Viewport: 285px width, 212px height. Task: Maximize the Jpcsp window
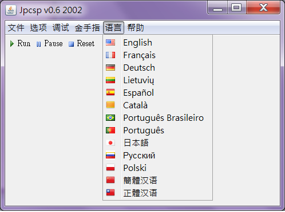tap(236, 7)
